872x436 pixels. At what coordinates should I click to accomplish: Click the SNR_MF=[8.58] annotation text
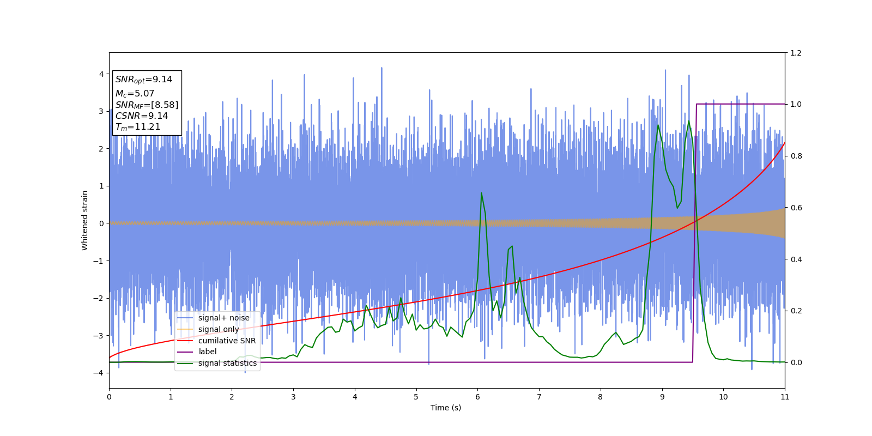[x=147, y=105]
